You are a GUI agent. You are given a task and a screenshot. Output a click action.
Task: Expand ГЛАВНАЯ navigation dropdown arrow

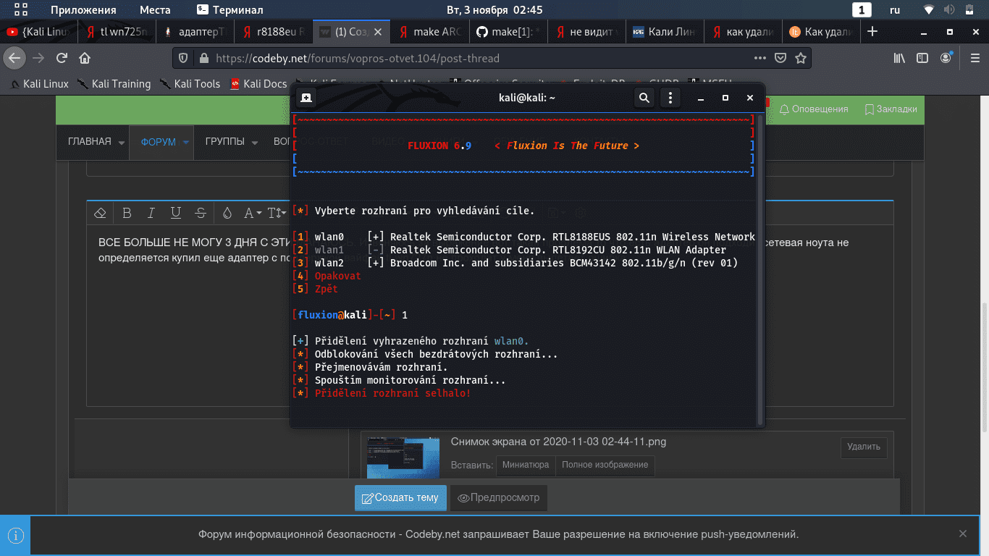(121, 143)
